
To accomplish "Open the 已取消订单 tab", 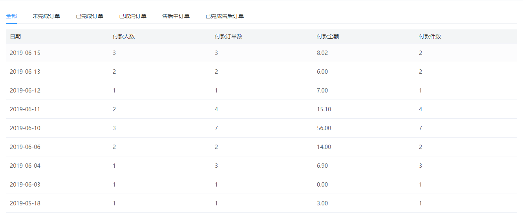I will click(x=133, y=16).
